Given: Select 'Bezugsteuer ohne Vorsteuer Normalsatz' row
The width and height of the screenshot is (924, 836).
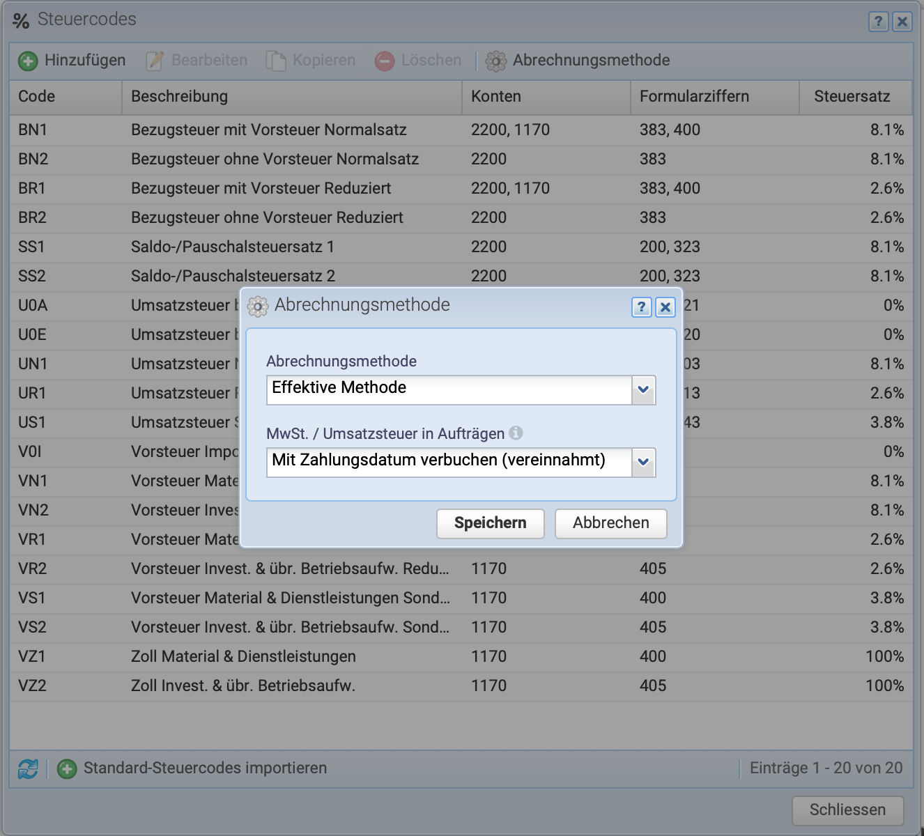Looking at the screenshot, I should coord(461,160).
